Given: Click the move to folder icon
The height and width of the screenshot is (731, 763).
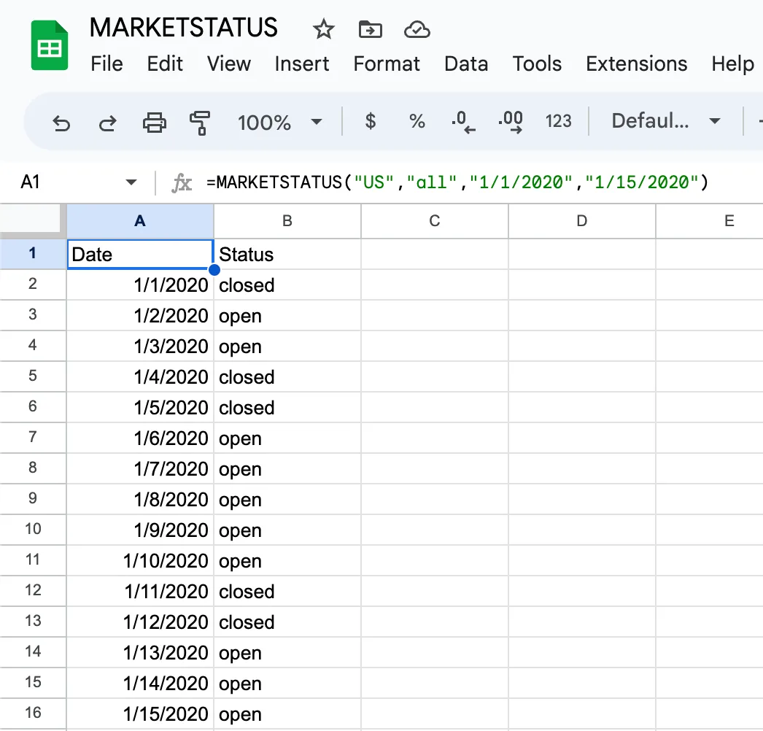Looking at the screenshot, I should (371, 30).
